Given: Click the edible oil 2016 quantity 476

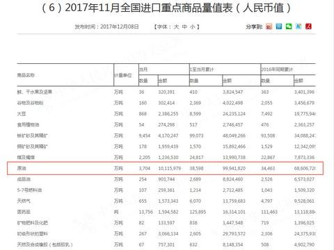Looking at the screenshot, I should pos(265,125).
